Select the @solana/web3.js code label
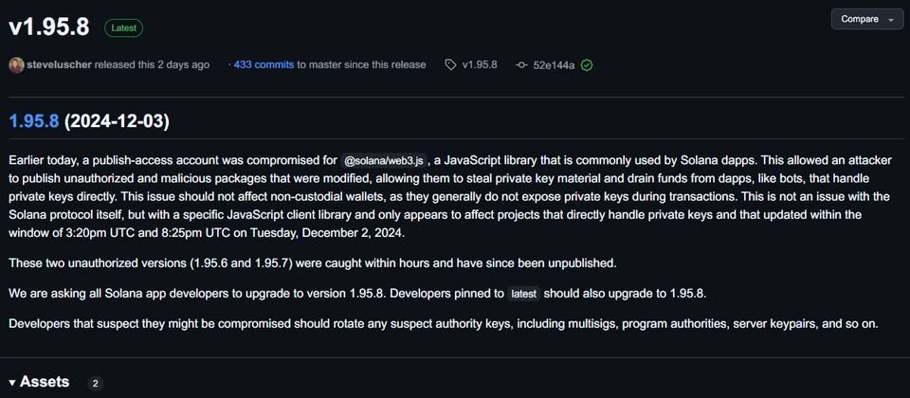The width and height of the screenshot is (910, 398). [x=384, y=159]
